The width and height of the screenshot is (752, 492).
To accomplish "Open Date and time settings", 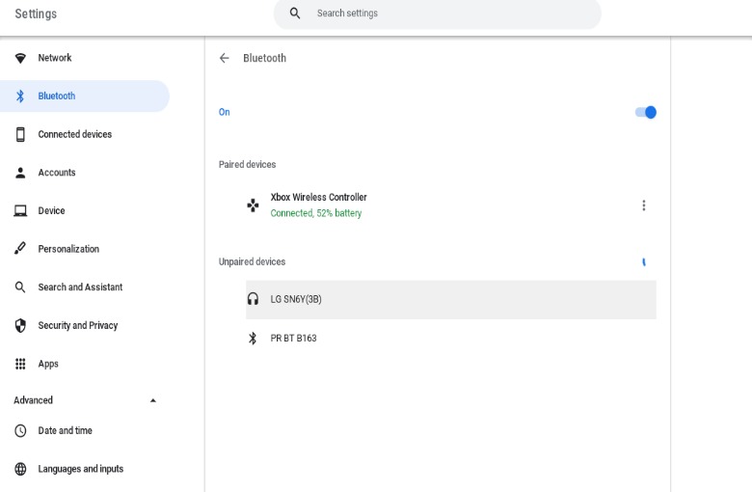I will 65,430.
